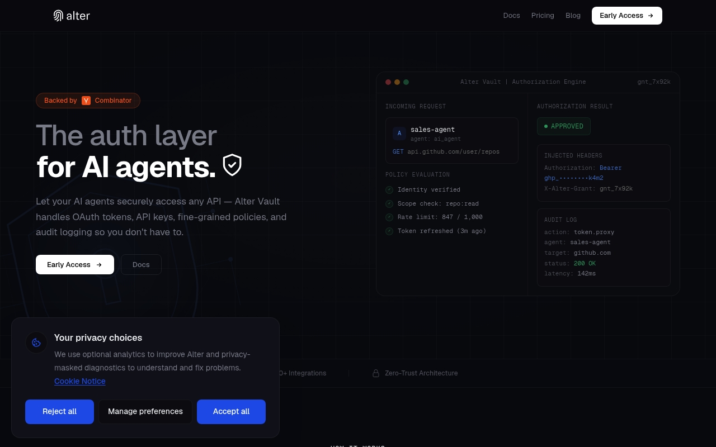This screenshot has height=447, width=716.
Task: Click the 'GET api.github.com/user/repos' request line
Action: pos(446,152)
